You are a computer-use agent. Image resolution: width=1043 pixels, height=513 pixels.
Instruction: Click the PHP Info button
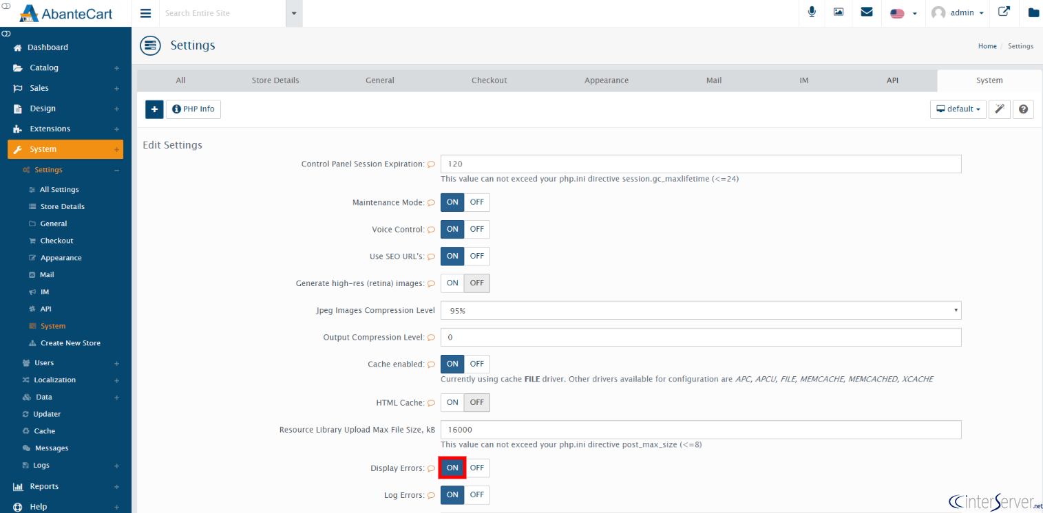[193, 109]
